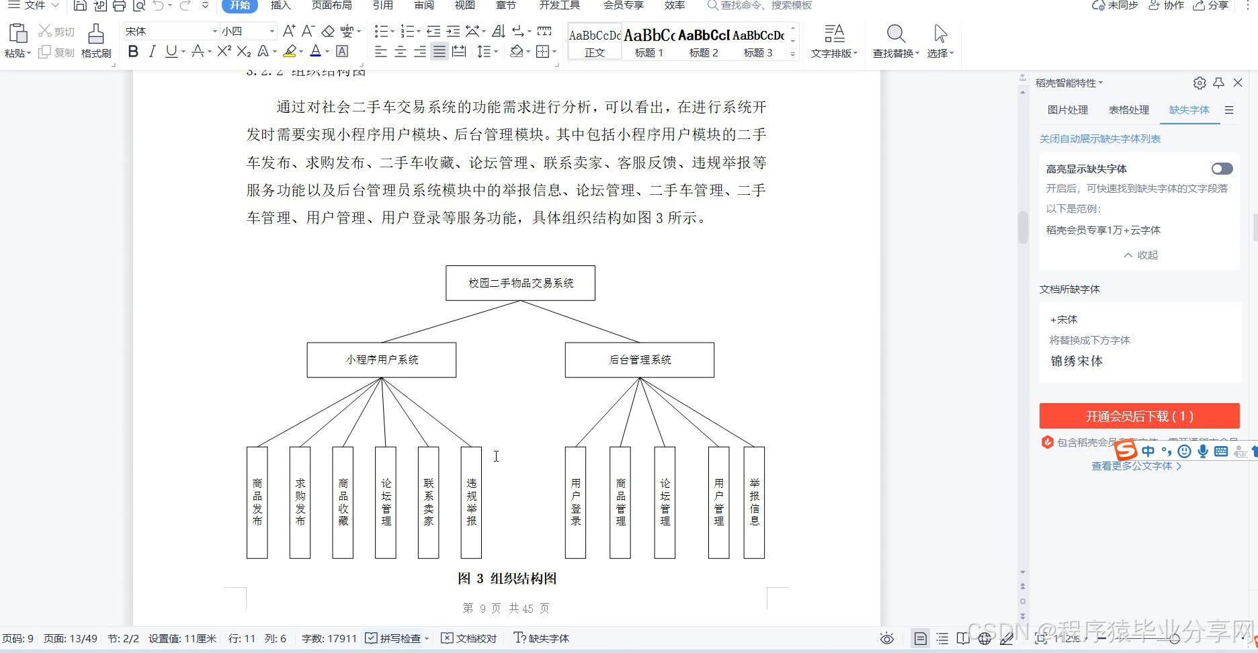This screenshot has height=653, width=1258.
Task: Switch to the 图片处理 panel tab
Action: point(1068,110)
